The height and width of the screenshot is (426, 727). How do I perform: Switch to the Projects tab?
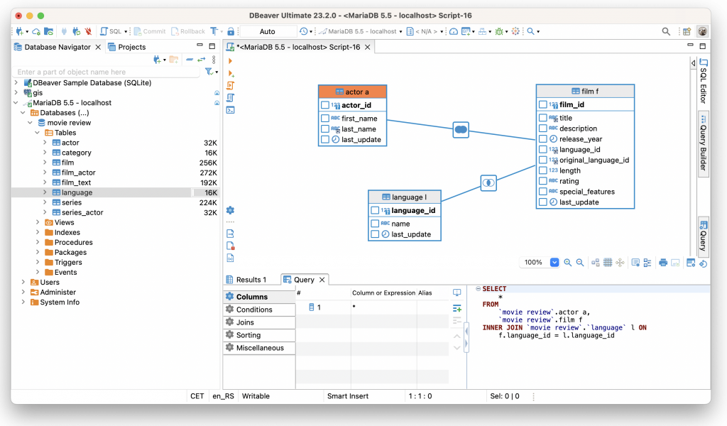tap(126, 47)
